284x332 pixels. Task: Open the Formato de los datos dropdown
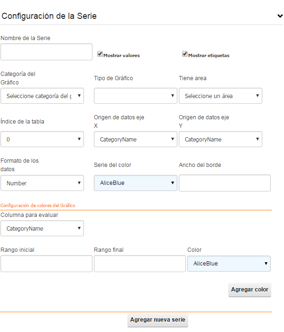click(x=42, y=183)
